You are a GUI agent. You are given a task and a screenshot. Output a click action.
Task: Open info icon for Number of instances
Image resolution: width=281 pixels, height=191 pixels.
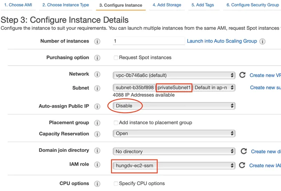coord(97,41)
